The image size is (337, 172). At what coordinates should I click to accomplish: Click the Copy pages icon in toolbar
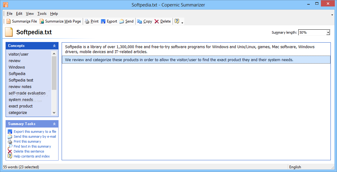point(140,21)
